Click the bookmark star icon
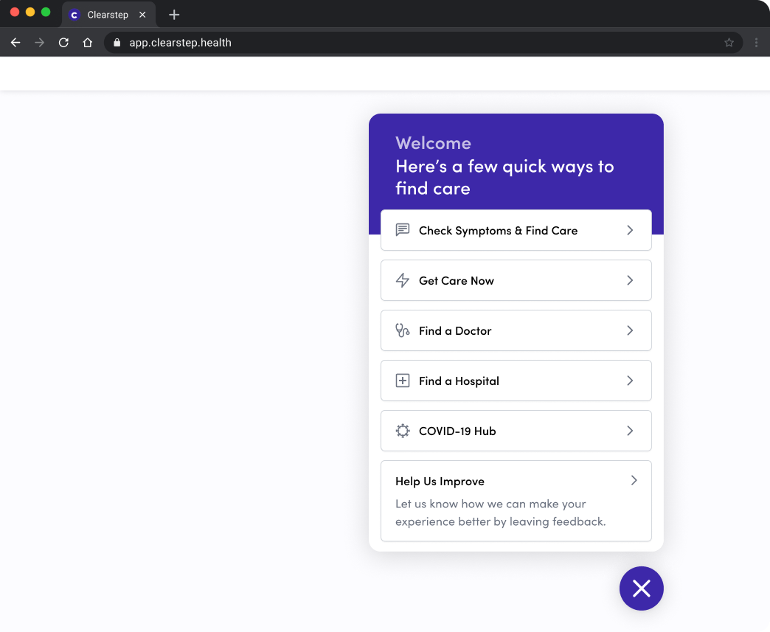Screen dimensions: 770x632 [x=729, y=42]
